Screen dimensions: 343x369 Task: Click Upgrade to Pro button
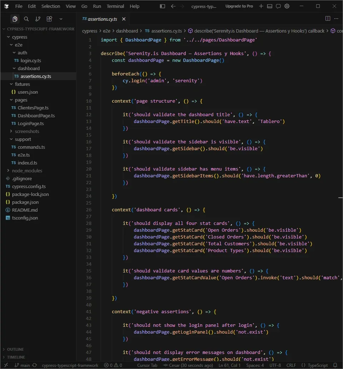[x=239, y=6]
